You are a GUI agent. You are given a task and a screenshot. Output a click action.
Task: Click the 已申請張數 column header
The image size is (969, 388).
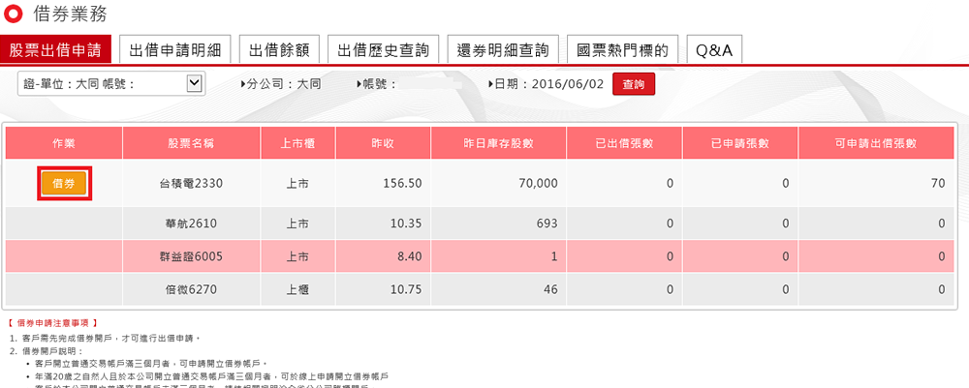[x=740, y=143]
